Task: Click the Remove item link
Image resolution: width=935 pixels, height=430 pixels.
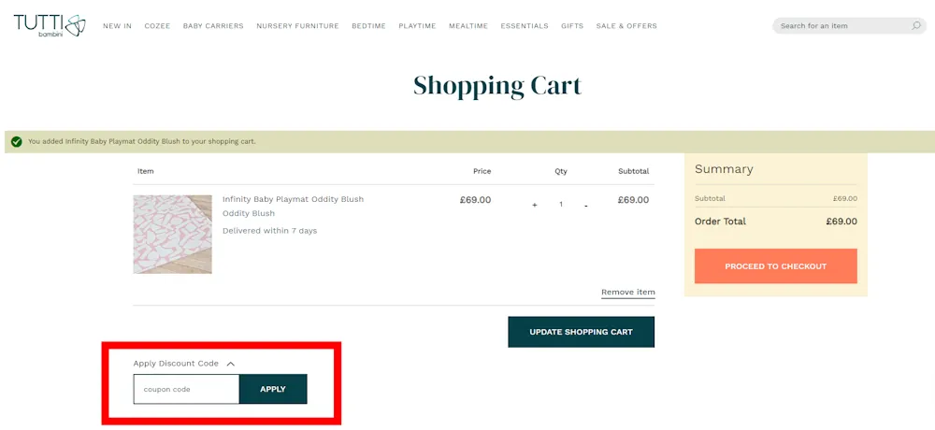Action: tap(628, 293)
